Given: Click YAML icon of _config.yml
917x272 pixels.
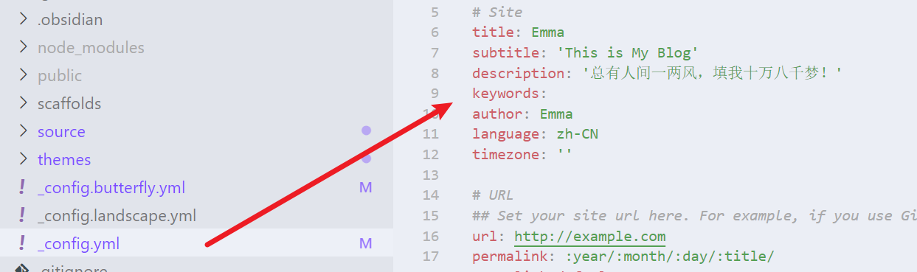Looking at the screenshot, I should click(22, 243).
